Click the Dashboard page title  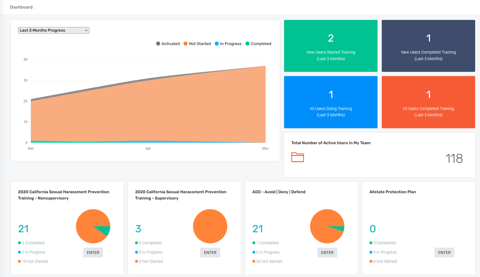(x=21, y=7)
